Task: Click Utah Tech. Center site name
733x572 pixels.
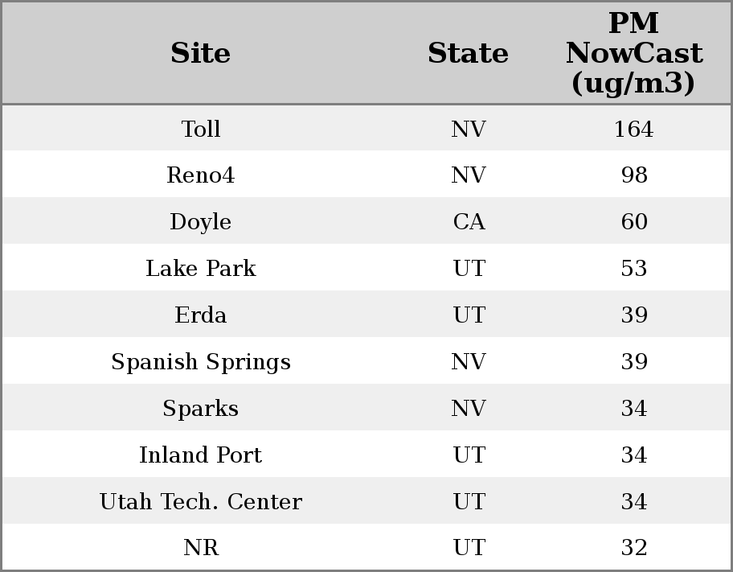Action: [x=200, y=502]
